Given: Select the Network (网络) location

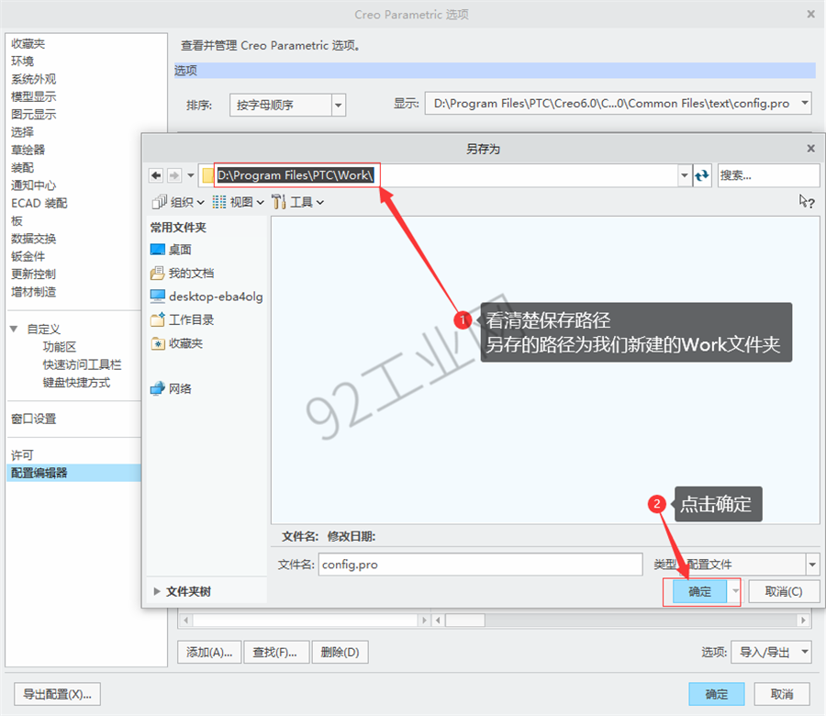Looking at the screenshot, I should [171, 389].
